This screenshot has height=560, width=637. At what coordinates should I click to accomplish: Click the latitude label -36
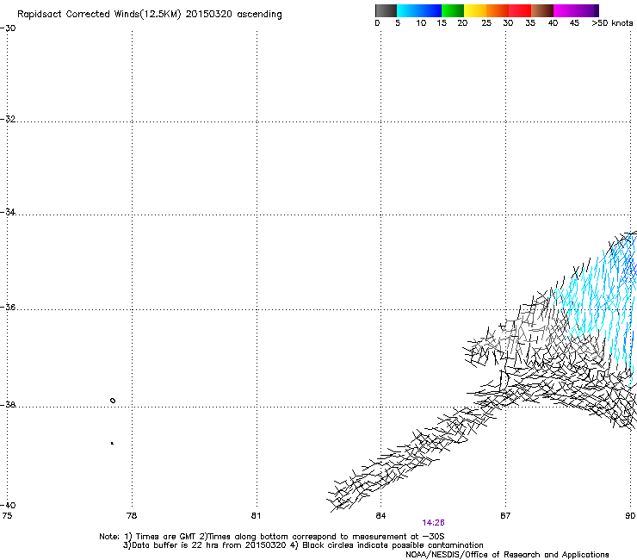click(x=8, y=307)
